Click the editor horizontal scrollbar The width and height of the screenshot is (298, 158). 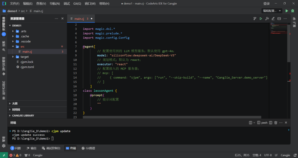point(172,117)
